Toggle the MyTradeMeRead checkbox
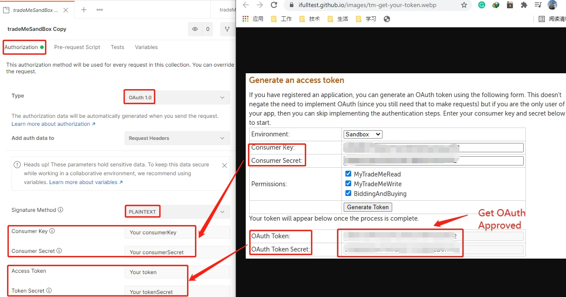Screen dimensions: 566x297 tap(349, 174)
